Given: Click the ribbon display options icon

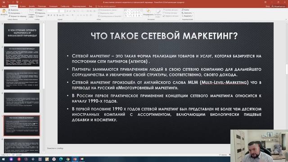Looking at the screenshot, I should (265, 2).
